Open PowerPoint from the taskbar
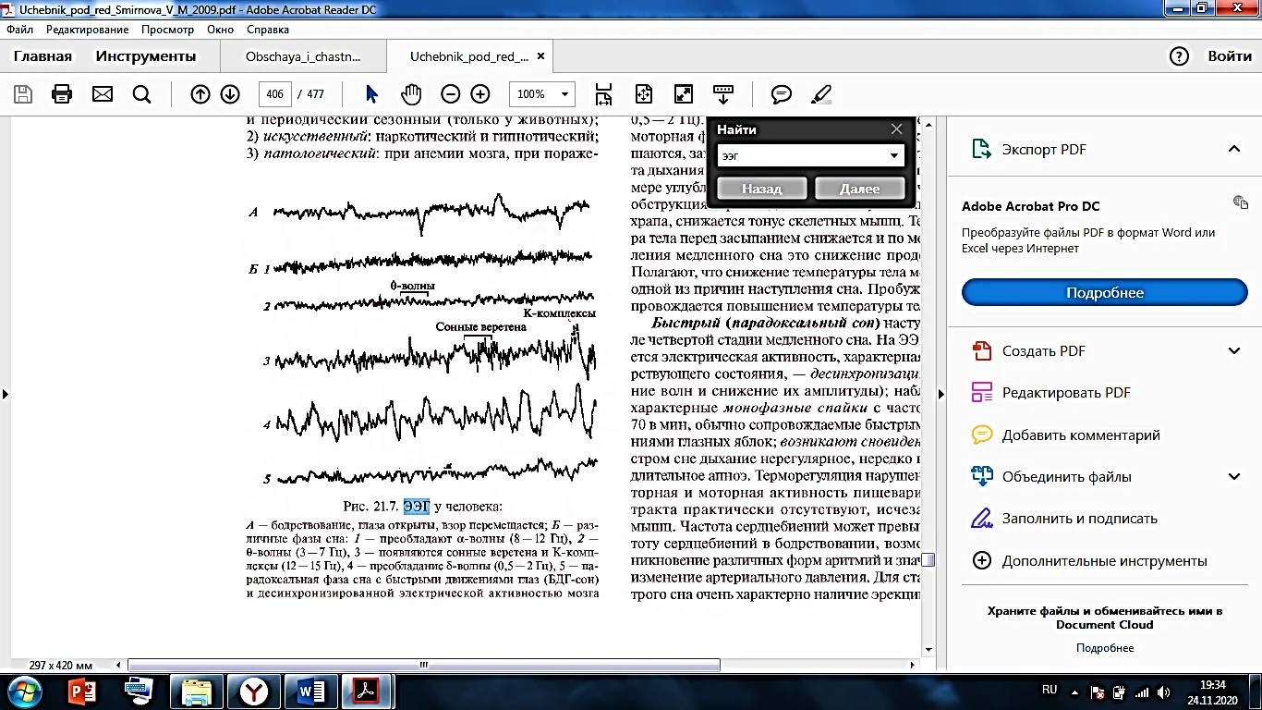 pos(84,691)
